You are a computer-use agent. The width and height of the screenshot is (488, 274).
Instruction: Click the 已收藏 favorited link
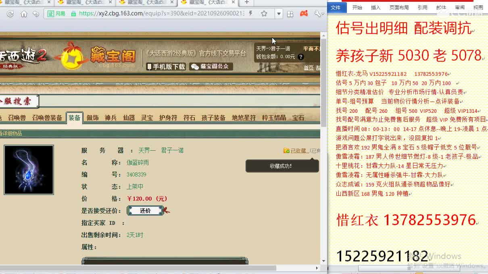[x=299, y=151]
